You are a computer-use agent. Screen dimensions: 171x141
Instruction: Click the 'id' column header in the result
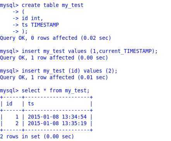tap(9, 104)
